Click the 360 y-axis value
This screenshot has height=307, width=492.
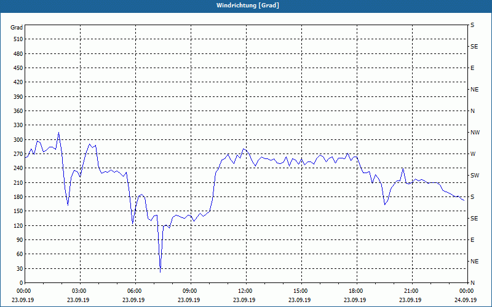tap(18, 111)
